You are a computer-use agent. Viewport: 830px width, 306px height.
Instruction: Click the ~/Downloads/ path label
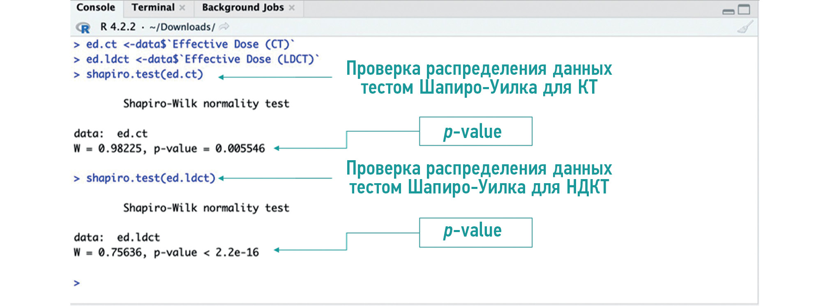click(182, 27)
